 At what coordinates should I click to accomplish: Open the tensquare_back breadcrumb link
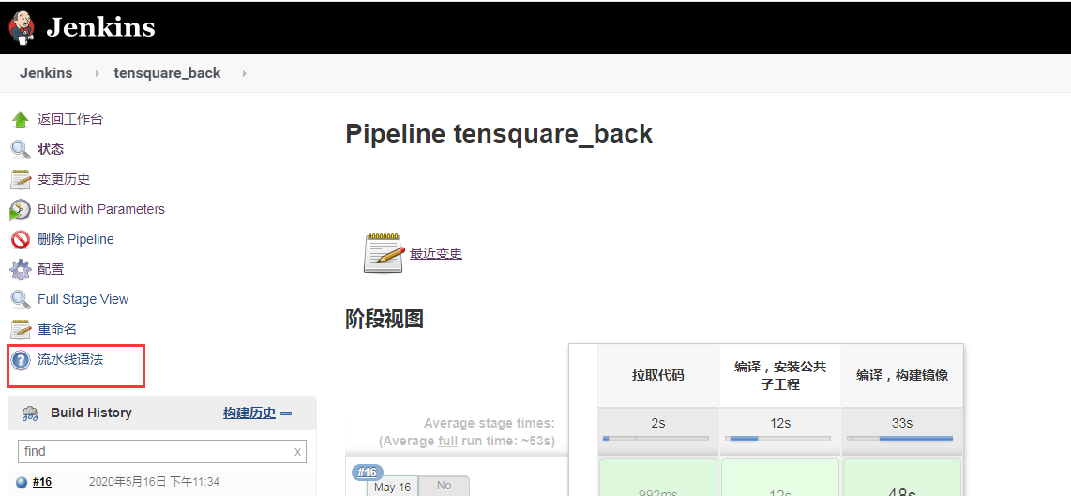point(167,73)
